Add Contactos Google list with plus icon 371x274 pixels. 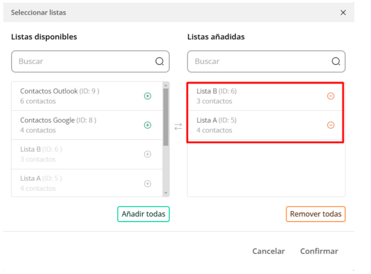point(147,125)
